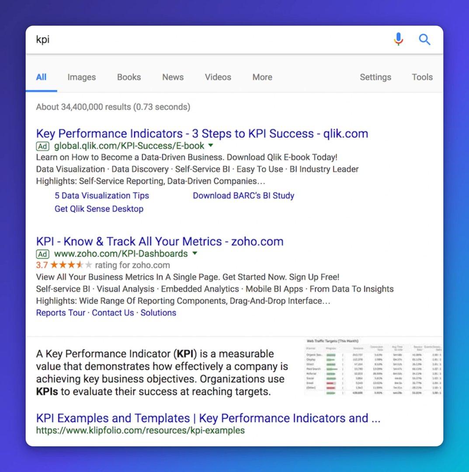Open the Contact Us link
Screen dimensions: 469x472
click(x=113, y=313)
